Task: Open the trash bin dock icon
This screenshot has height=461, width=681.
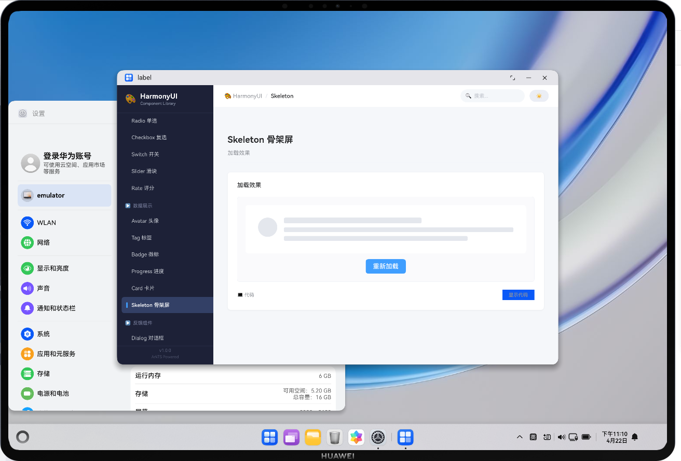Action: 335,438
